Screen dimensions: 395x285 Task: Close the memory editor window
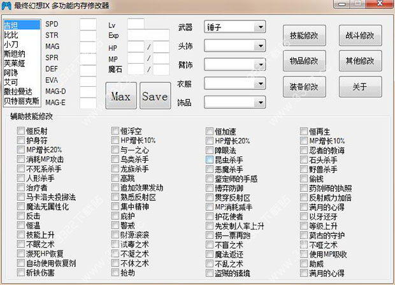[x=380, y=4]
